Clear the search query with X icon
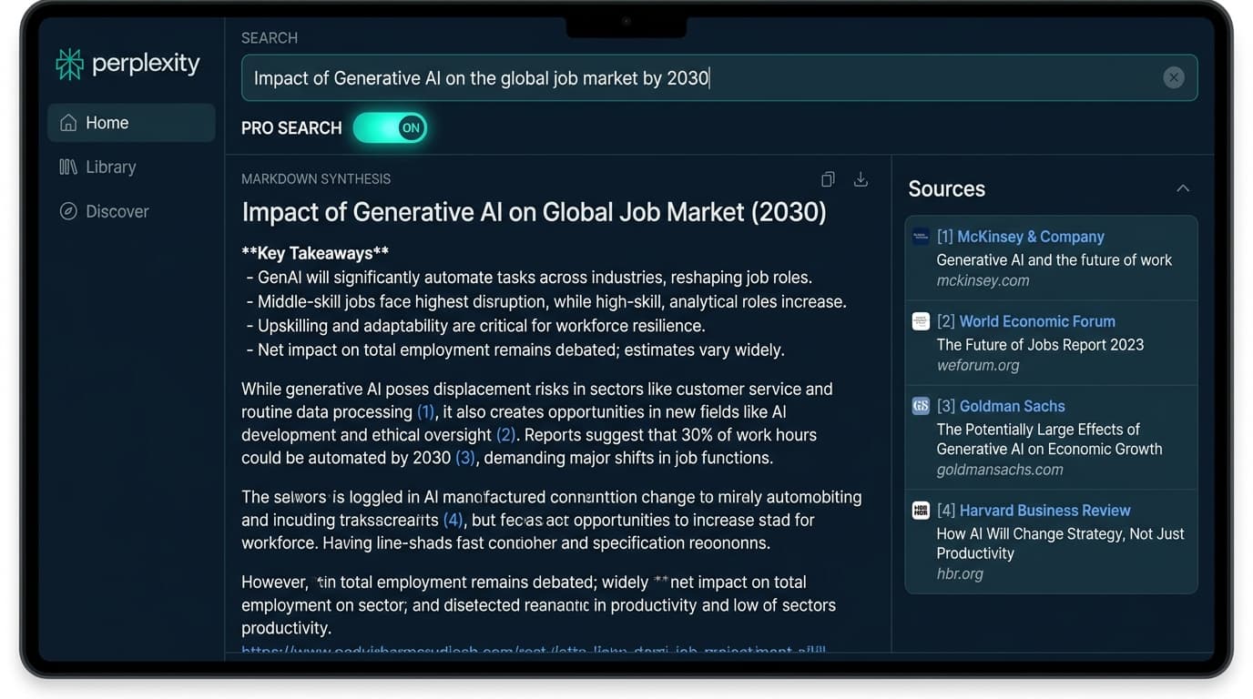 pos(1174,77)
